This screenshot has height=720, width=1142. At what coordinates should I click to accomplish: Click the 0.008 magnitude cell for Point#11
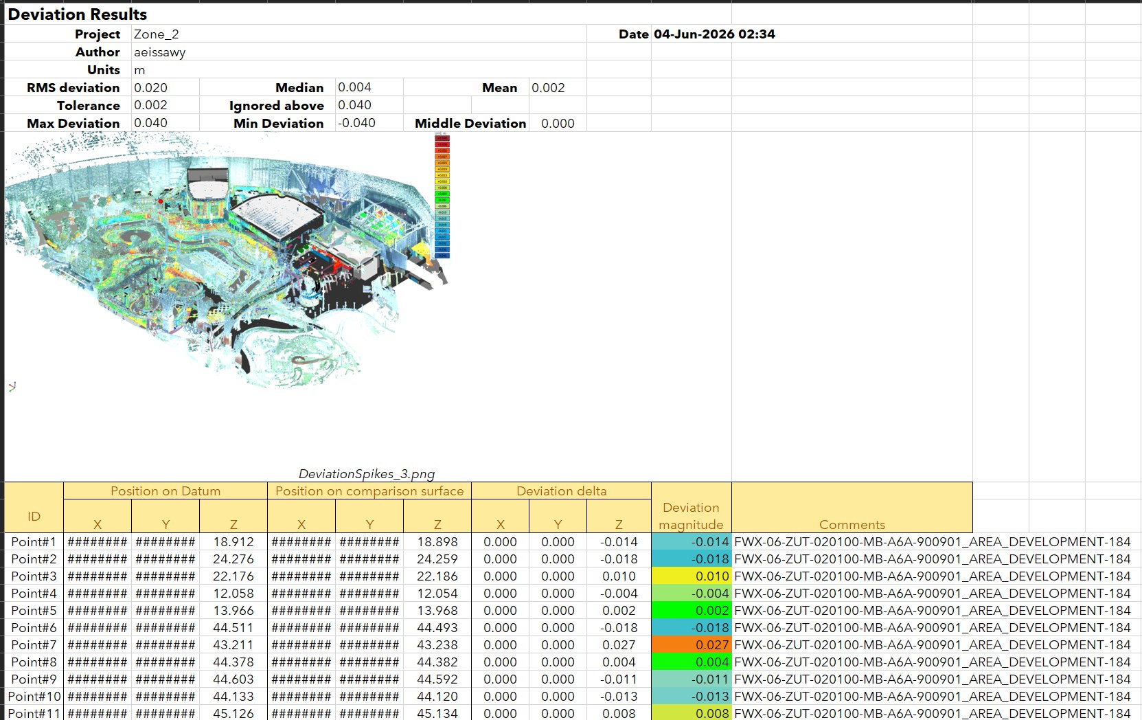coord(691,713)
